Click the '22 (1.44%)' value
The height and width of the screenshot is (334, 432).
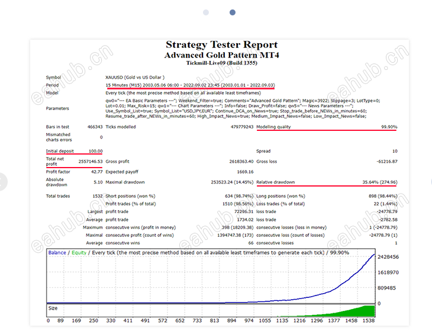tap(385, 204)
